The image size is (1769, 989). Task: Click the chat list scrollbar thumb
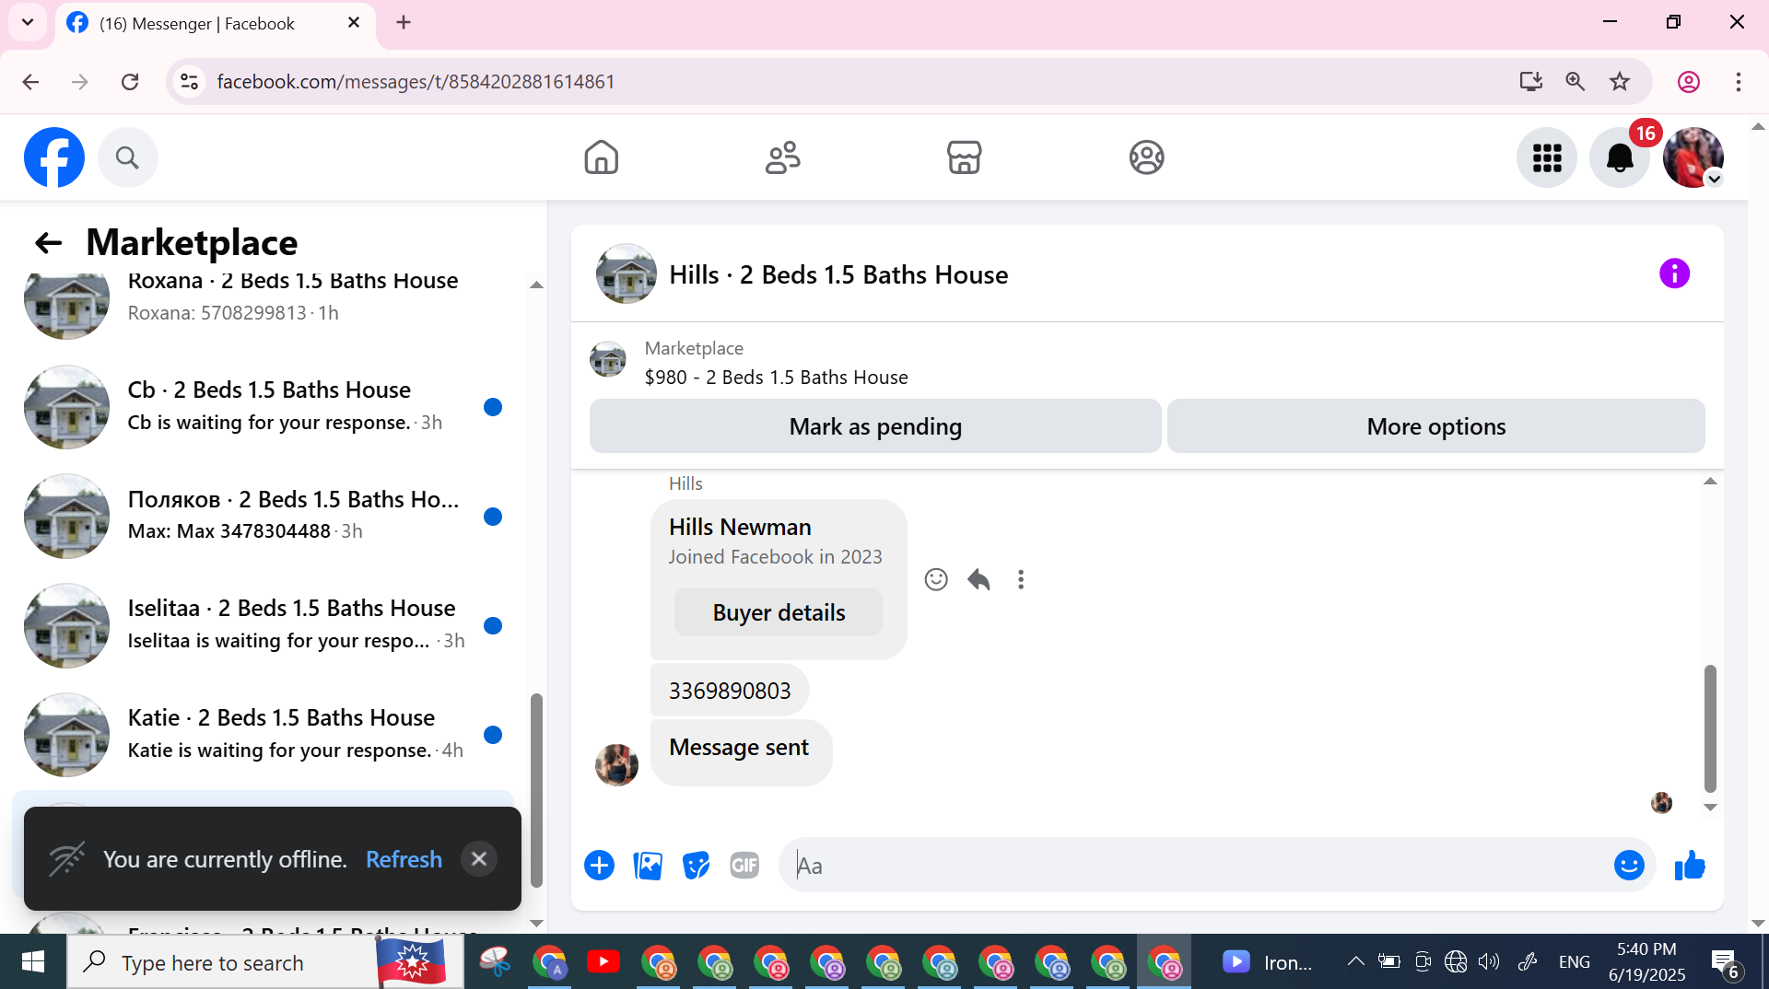coord(536,790)
